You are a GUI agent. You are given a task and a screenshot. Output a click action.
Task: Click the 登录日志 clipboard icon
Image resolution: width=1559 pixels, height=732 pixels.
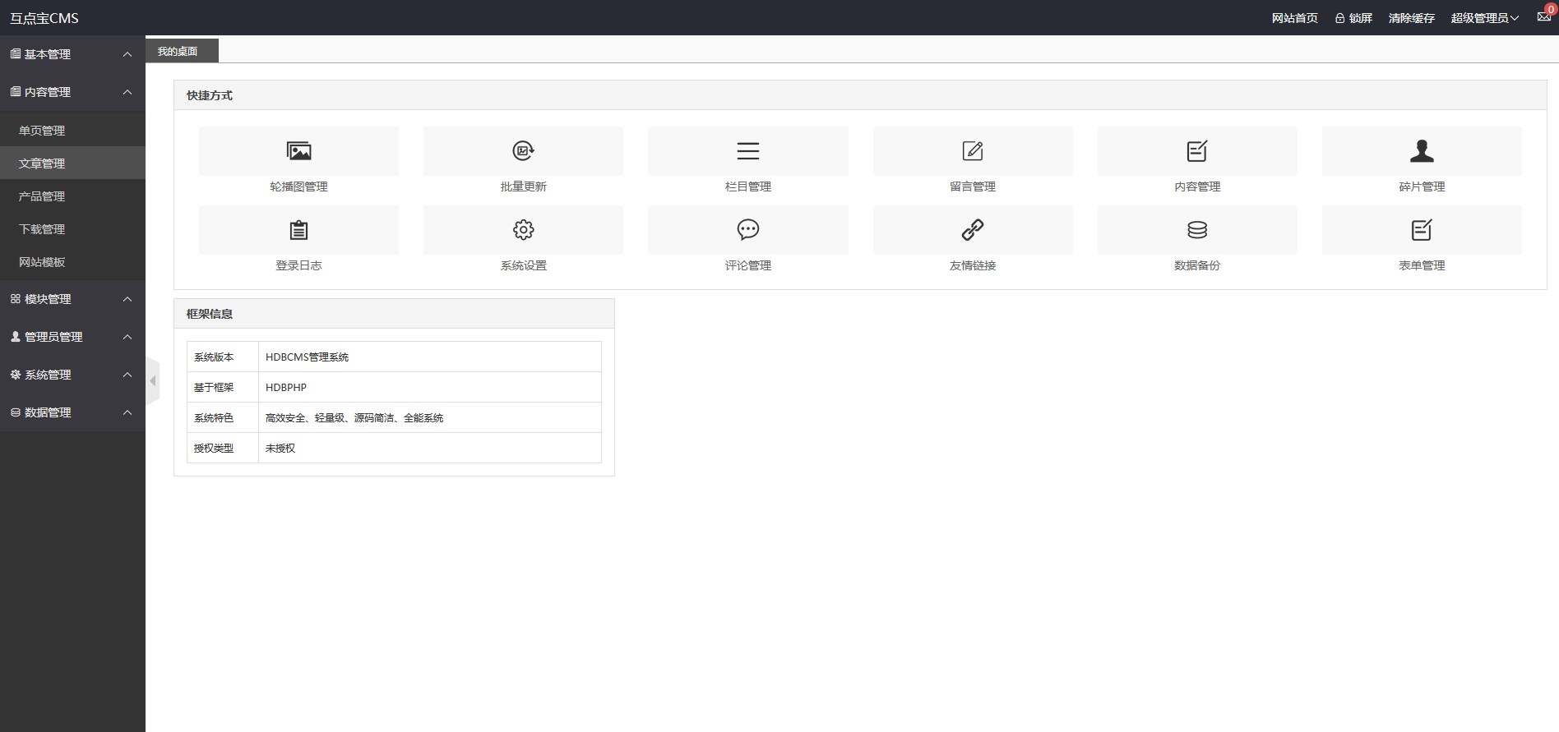tap(298, 230)
